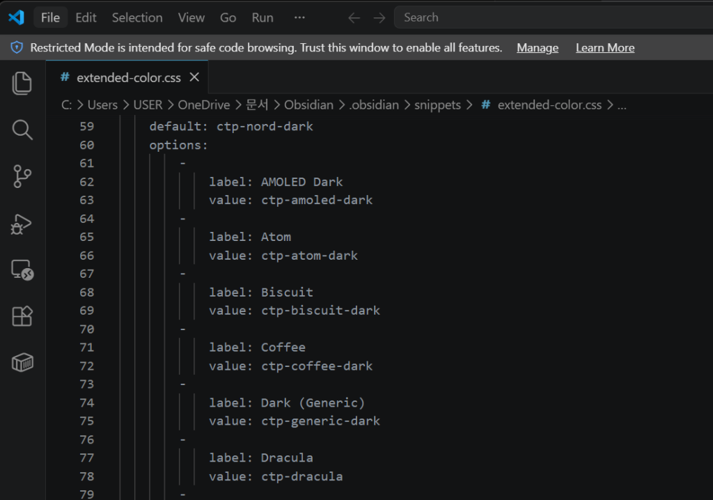Image resolution: width=713 pixels, height=500 pixels.
Task: Click 'label: Atom' text
Action: [x=250, y=237]
